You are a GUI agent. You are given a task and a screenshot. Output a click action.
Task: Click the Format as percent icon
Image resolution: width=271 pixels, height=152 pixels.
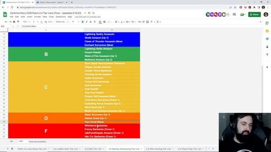[x=38, y=22]
